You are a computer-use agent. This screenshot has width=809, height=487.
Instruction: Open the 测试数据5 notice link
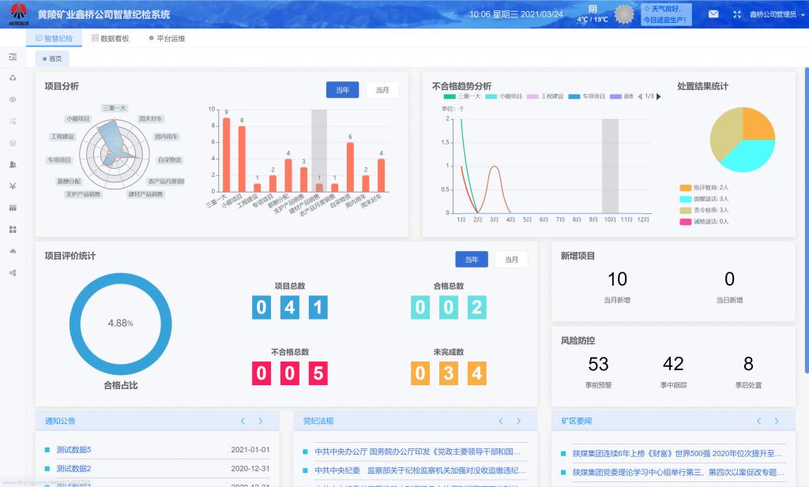(73, 450)
